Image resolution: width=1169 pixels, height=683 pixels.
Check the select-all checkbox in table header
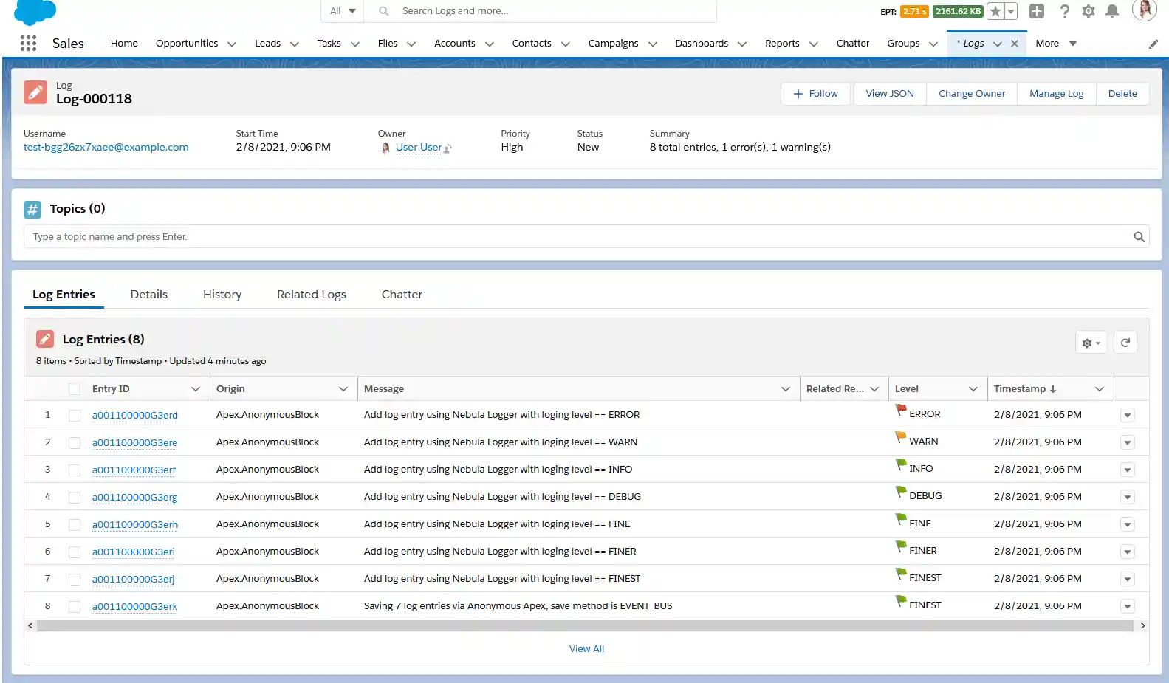pos(75,389)
